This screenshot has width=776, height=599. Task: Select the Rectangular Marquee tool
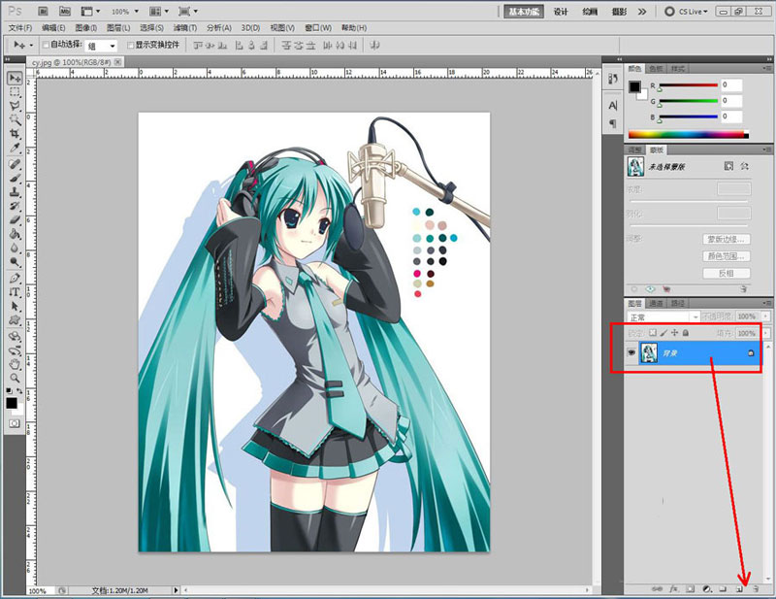click(x=15, y=92)
